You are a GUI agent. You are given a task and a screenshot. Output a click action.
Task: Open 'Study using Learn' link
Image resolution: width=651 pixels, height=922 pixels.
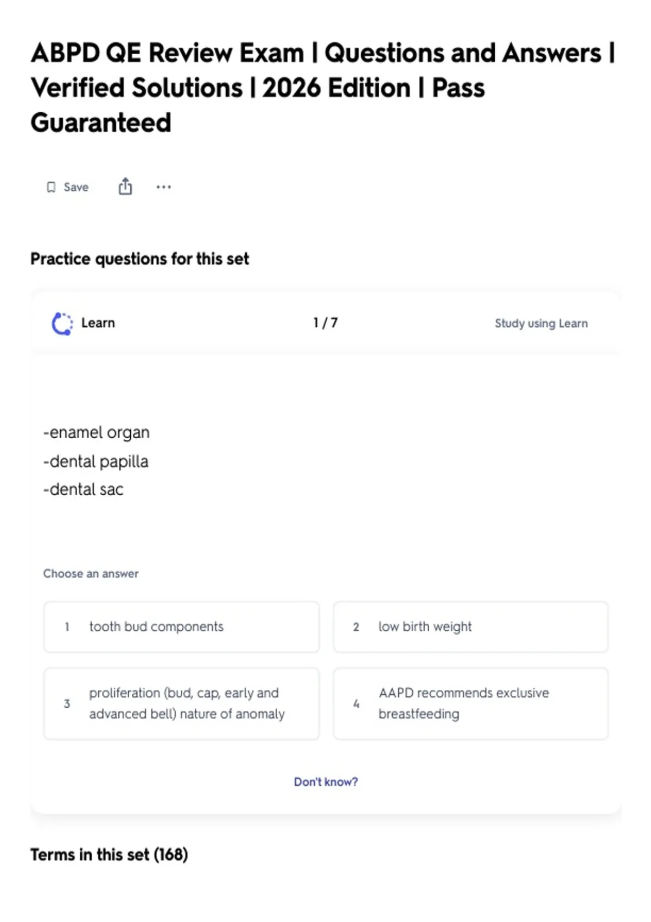[541, 323]
